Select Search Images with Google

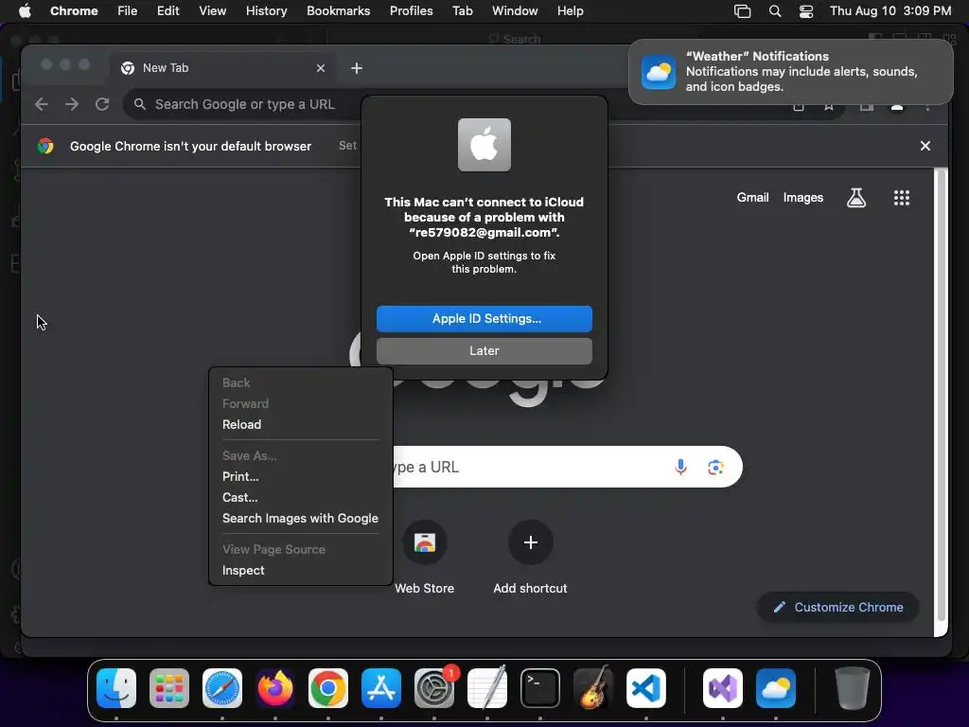(x=301, y=519)
